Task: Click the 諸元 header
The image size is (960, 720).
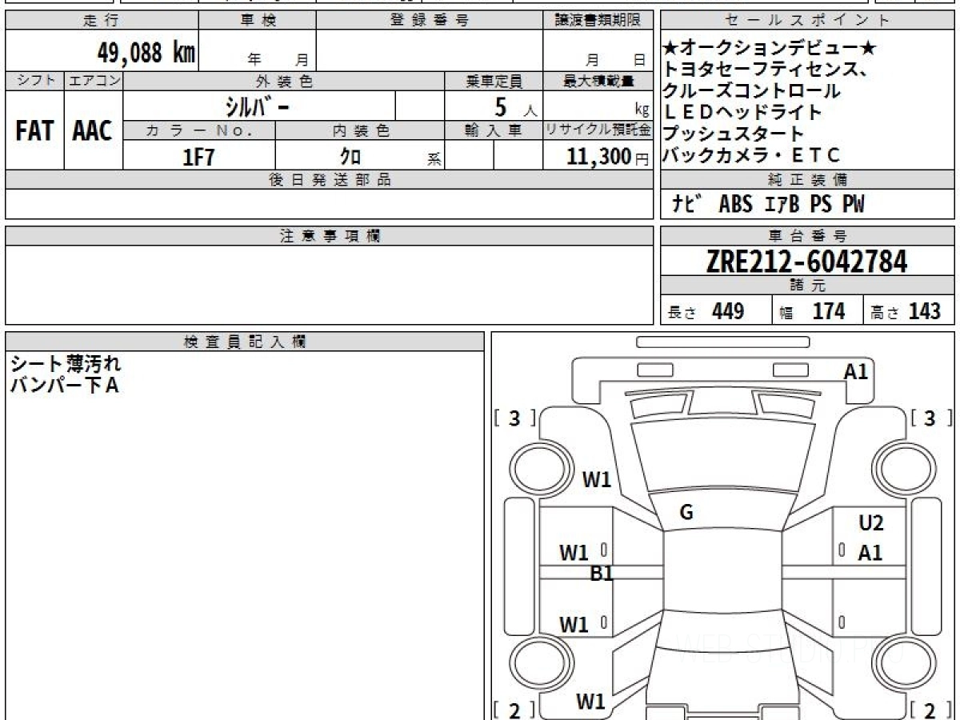Action: click(808, 286)
